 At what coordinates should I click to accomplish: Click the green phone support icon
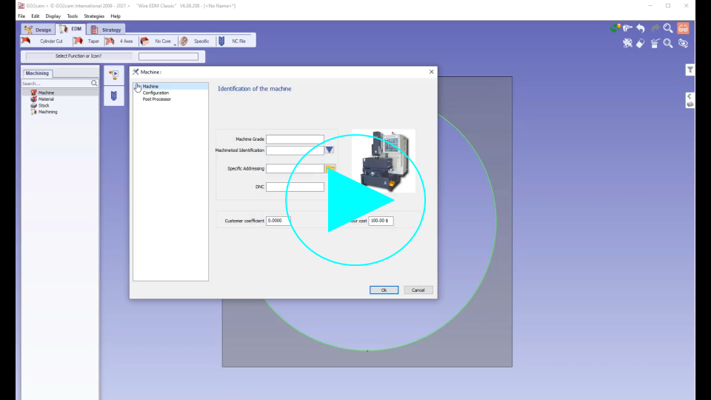(615, 28)
